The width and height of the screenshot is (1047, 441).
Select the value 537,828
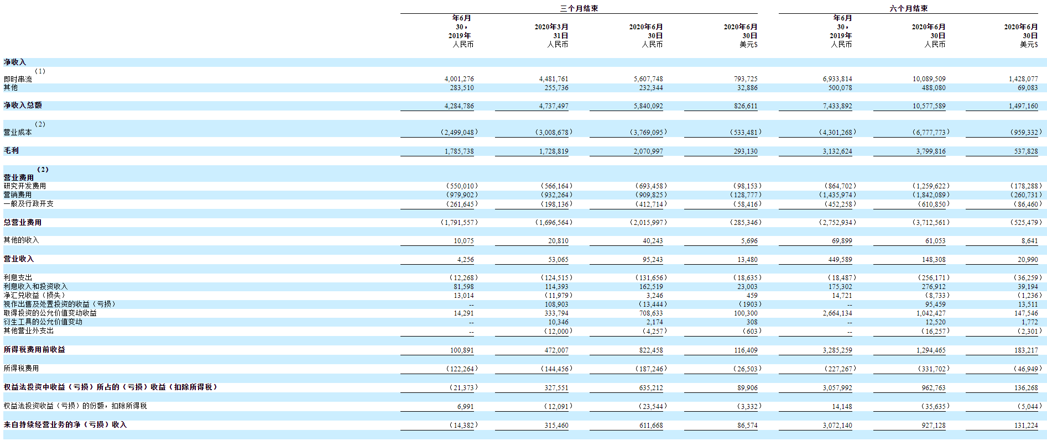pyautogui.click(x=1026, y=151)
